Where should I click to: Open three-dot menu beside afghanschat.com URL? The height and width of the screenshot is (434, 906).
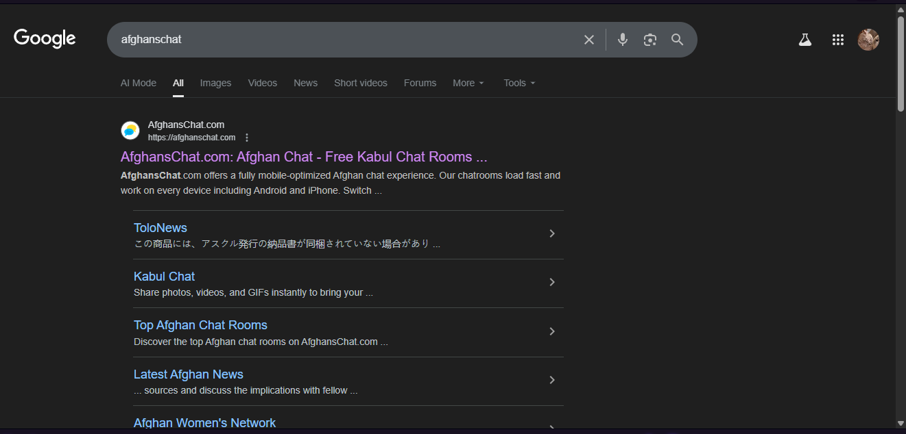(x=247, y=138)
